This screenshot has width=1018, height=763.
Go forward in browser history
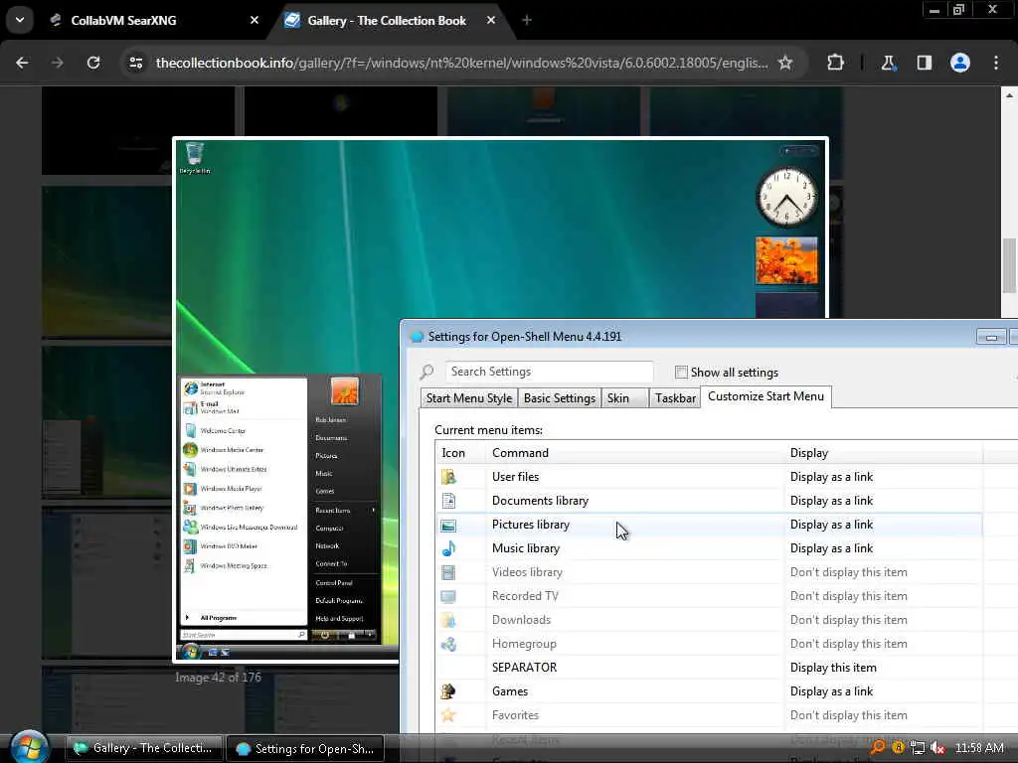58,63
